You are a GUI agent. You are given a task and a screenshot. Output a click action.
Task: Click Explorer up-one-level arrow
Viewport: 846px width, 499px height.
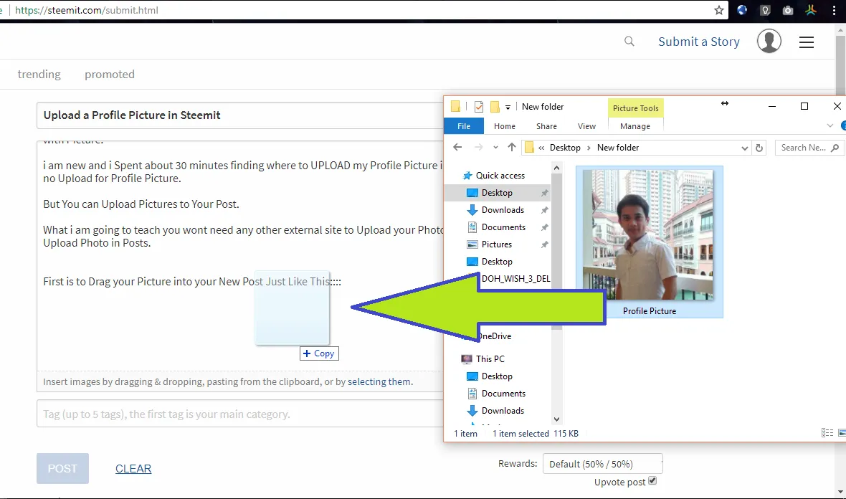tap(511, 147)
